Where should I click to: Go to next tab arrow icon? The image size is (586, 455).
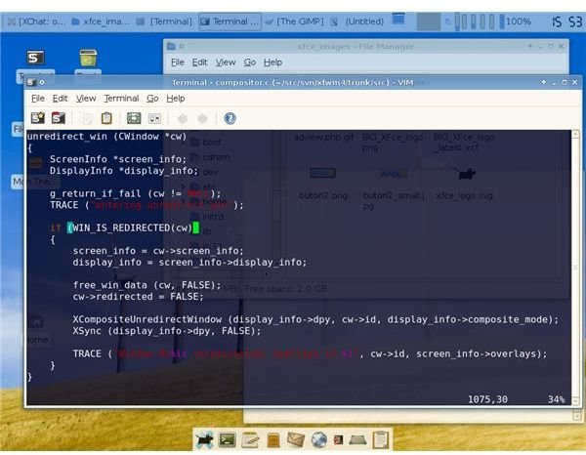pos(202,118)
